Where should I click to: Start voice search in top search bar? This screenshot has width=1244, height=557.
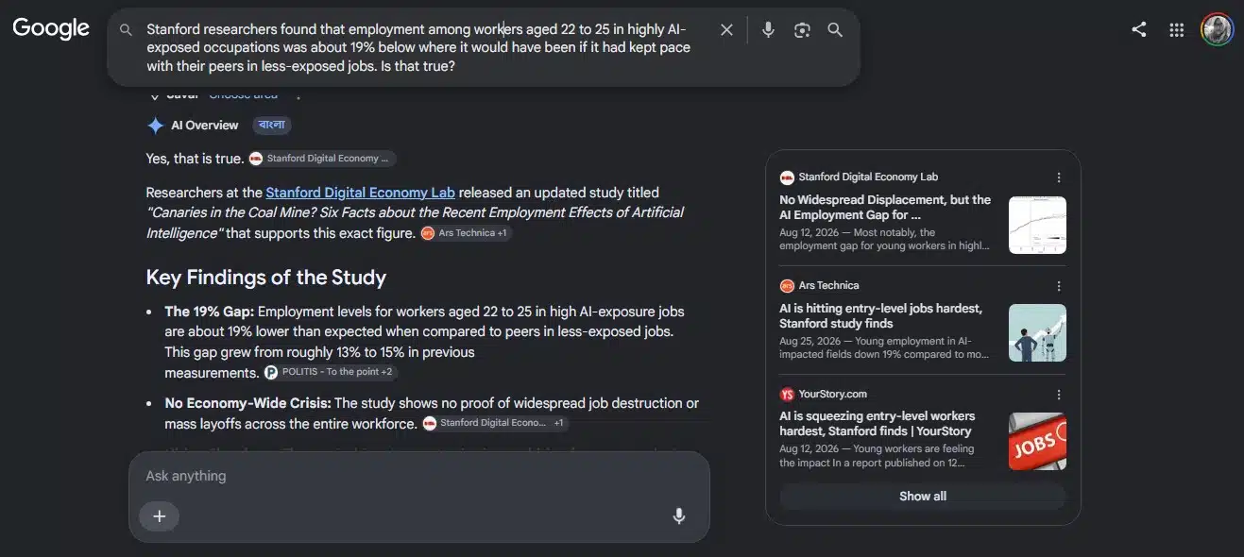[768, 30]
